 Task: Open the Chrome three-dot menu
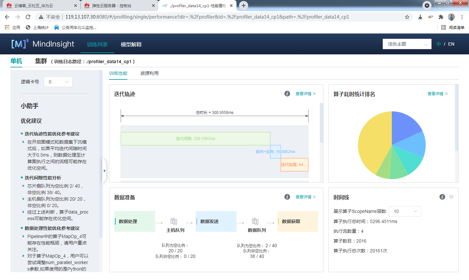point(462,17)
